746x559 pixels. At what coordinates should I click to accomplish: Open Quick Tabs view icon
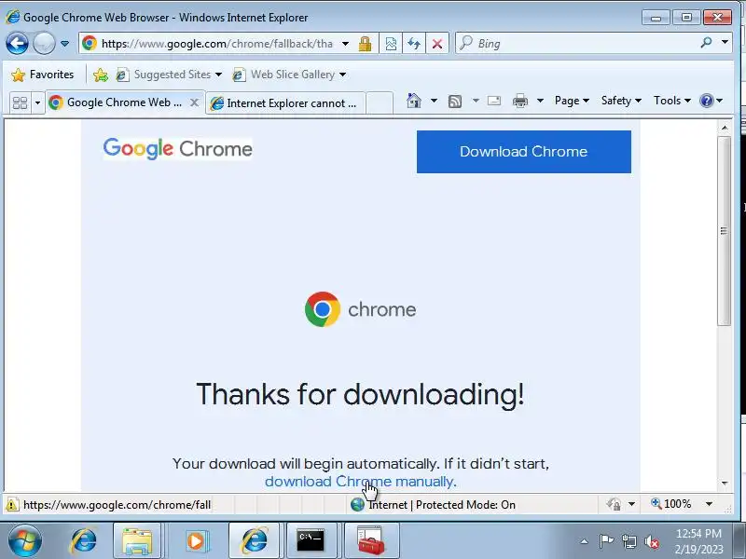(x=20, y=102)
